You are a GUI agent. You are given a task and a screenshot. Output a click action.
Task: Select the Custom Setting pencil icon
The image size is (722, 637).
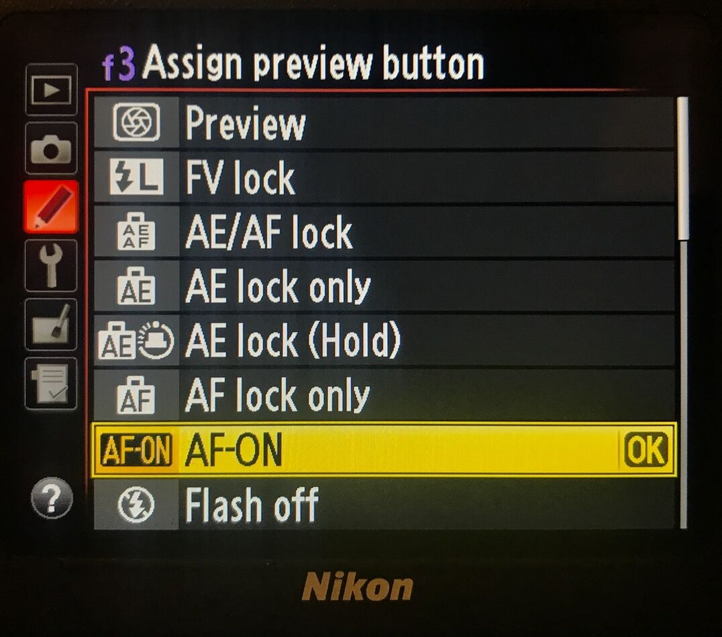click(x=51, y=207)
